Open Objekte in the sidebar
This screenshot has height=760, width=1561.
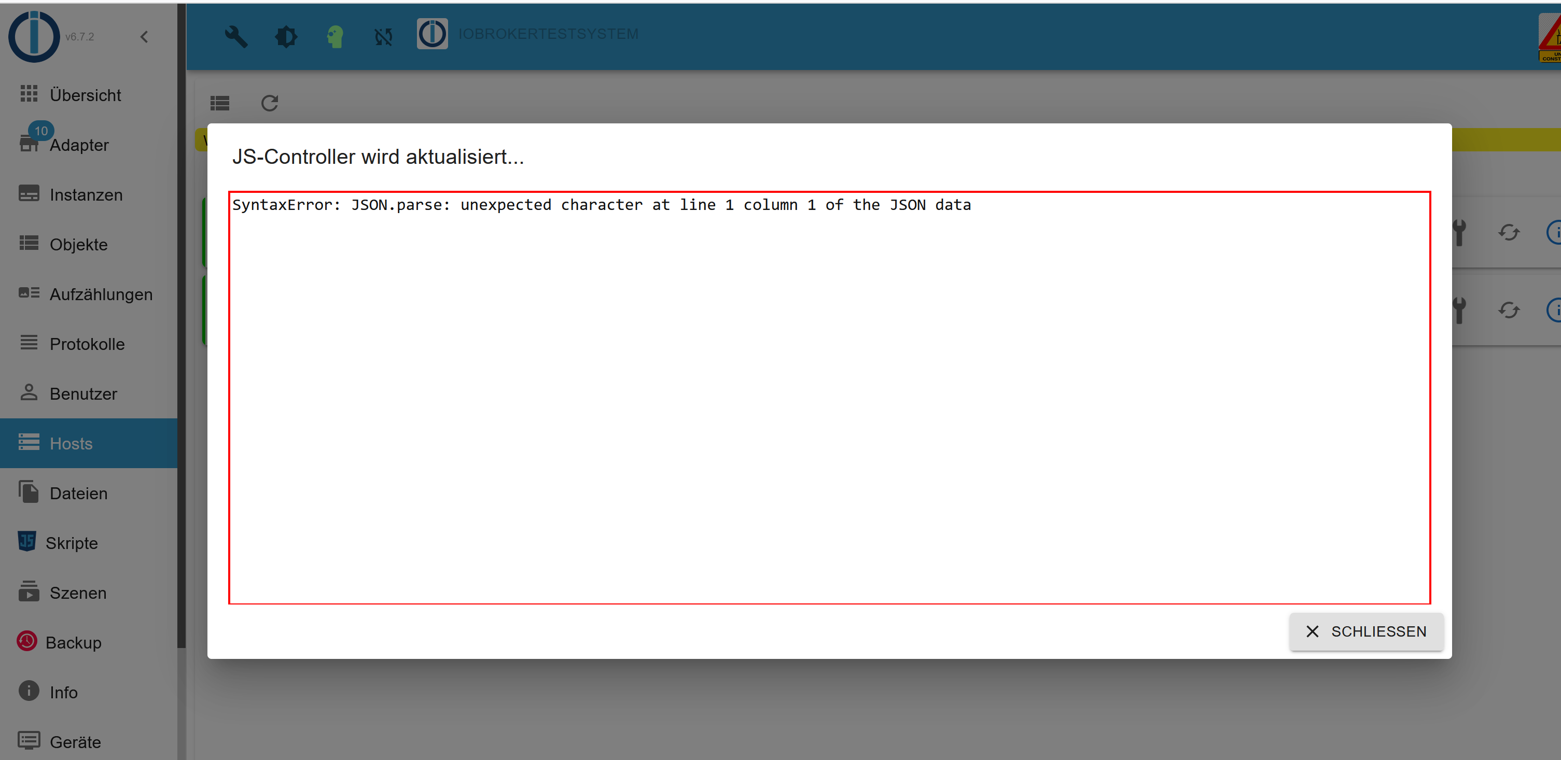[x=78, y=245]
